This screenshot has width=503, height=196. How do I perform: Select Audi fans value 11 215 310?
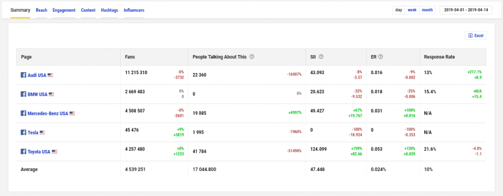(x=136, y=73)
